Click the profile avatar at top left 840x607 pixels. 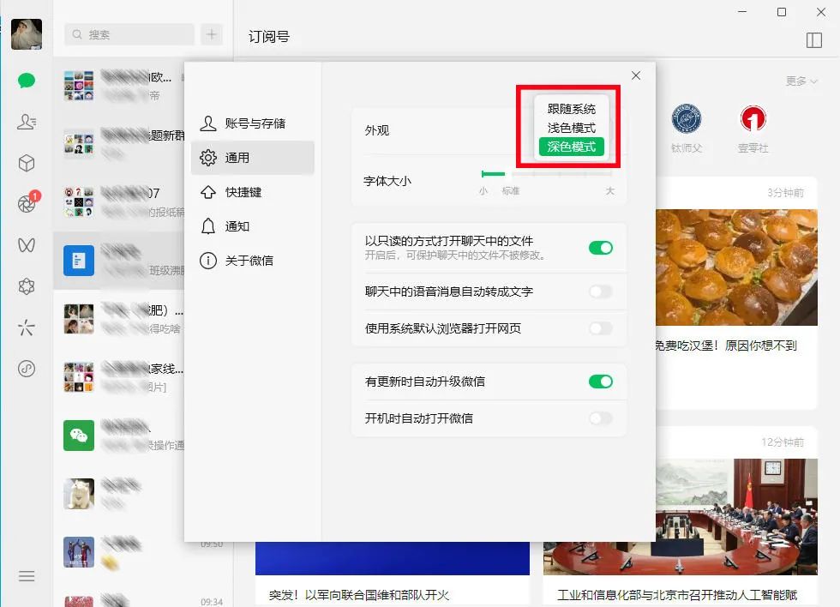coord(27,34)
